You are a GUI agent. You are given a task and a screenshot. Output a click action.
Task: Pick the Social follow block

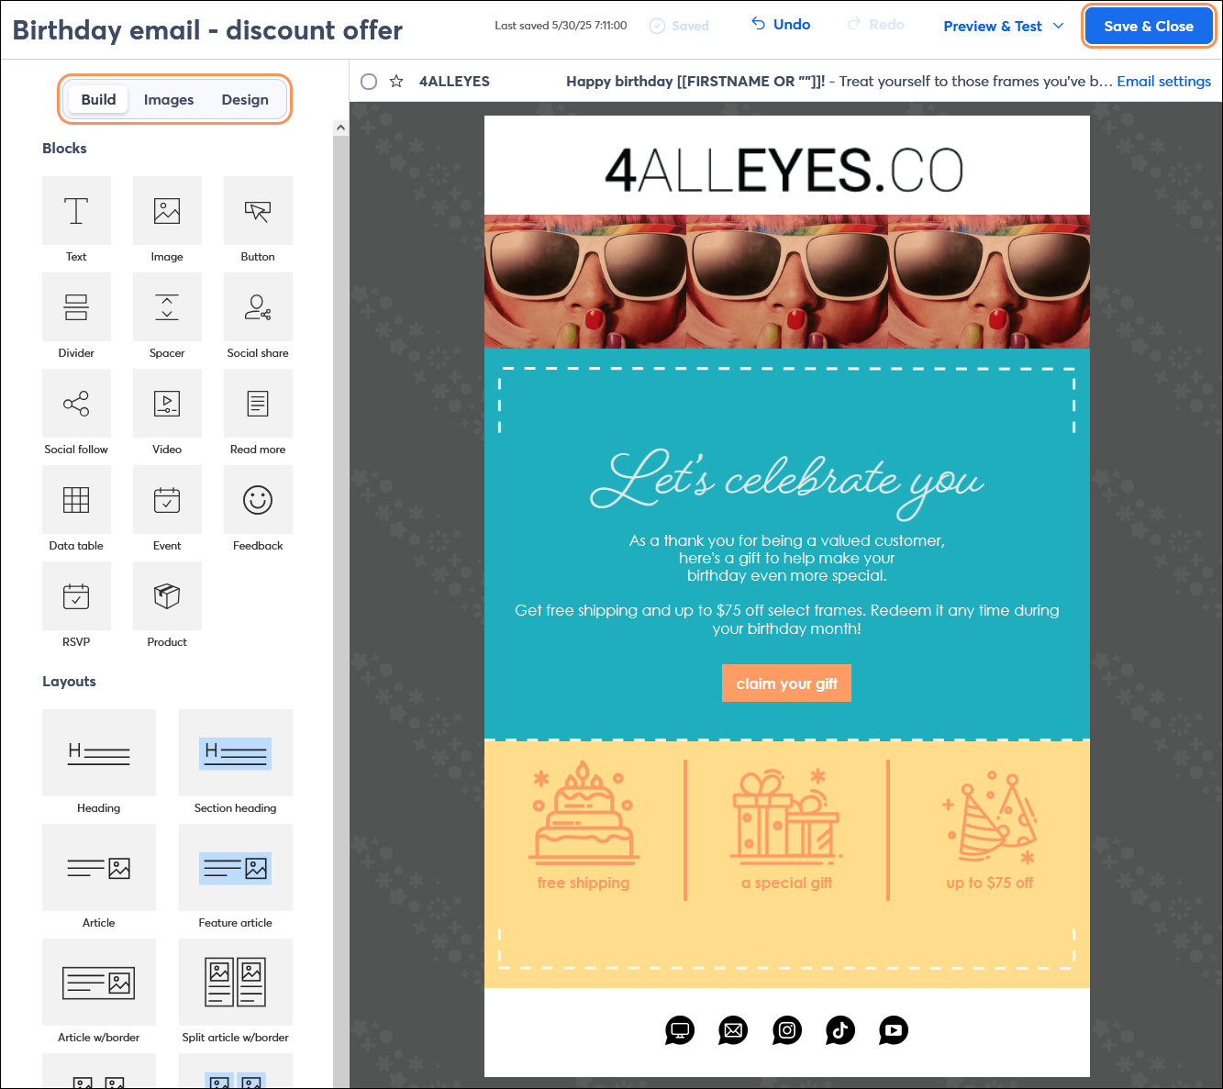[76, 404]
